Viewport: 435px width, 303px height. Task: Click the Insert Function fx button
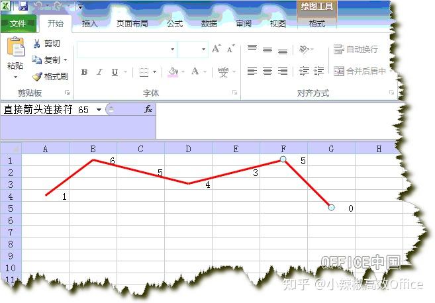(148, 109)
